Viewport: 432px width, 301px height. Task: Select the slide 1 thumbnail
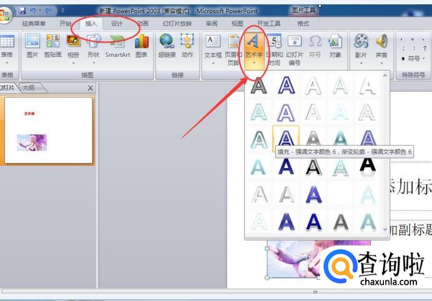pyautogui.click(x=49, y=130)
